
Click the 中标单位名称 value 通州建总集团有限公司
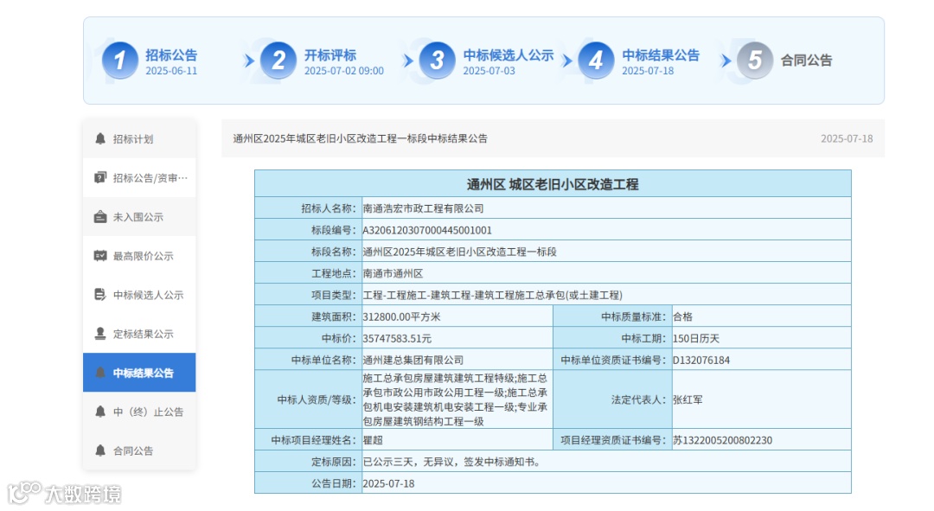413,361
